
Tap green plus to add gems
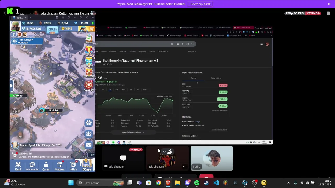click(93, 23)
